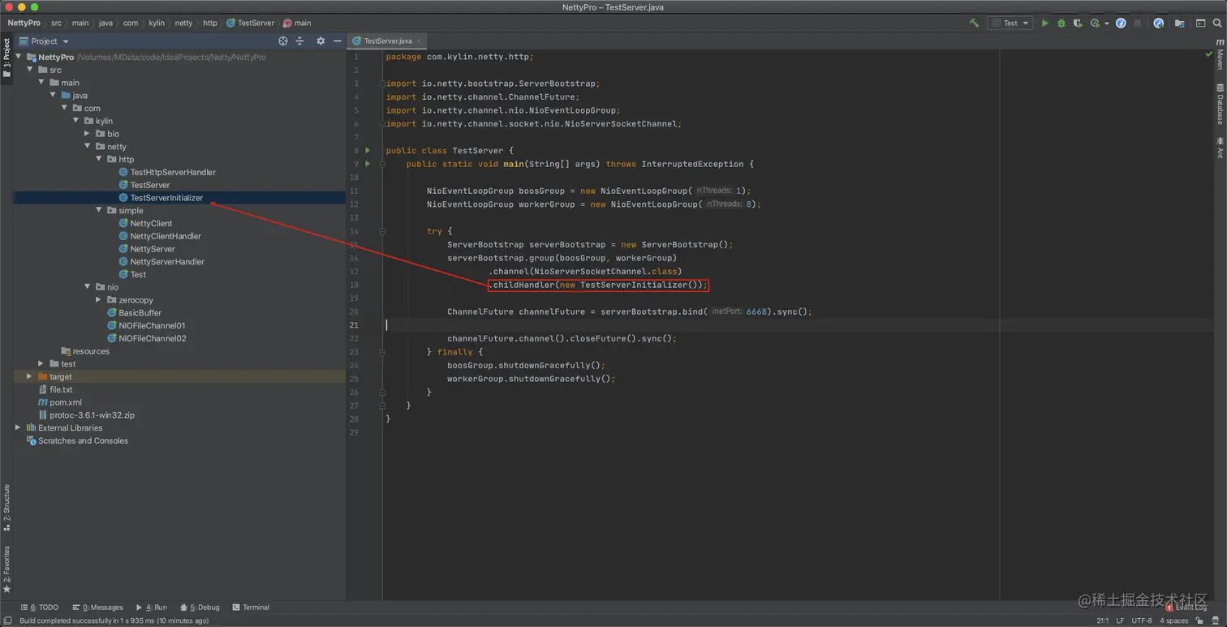Select TestHttpServerHandler in the project tree
Viewport: 1227px width, 627px height.
tap(173, 172)
